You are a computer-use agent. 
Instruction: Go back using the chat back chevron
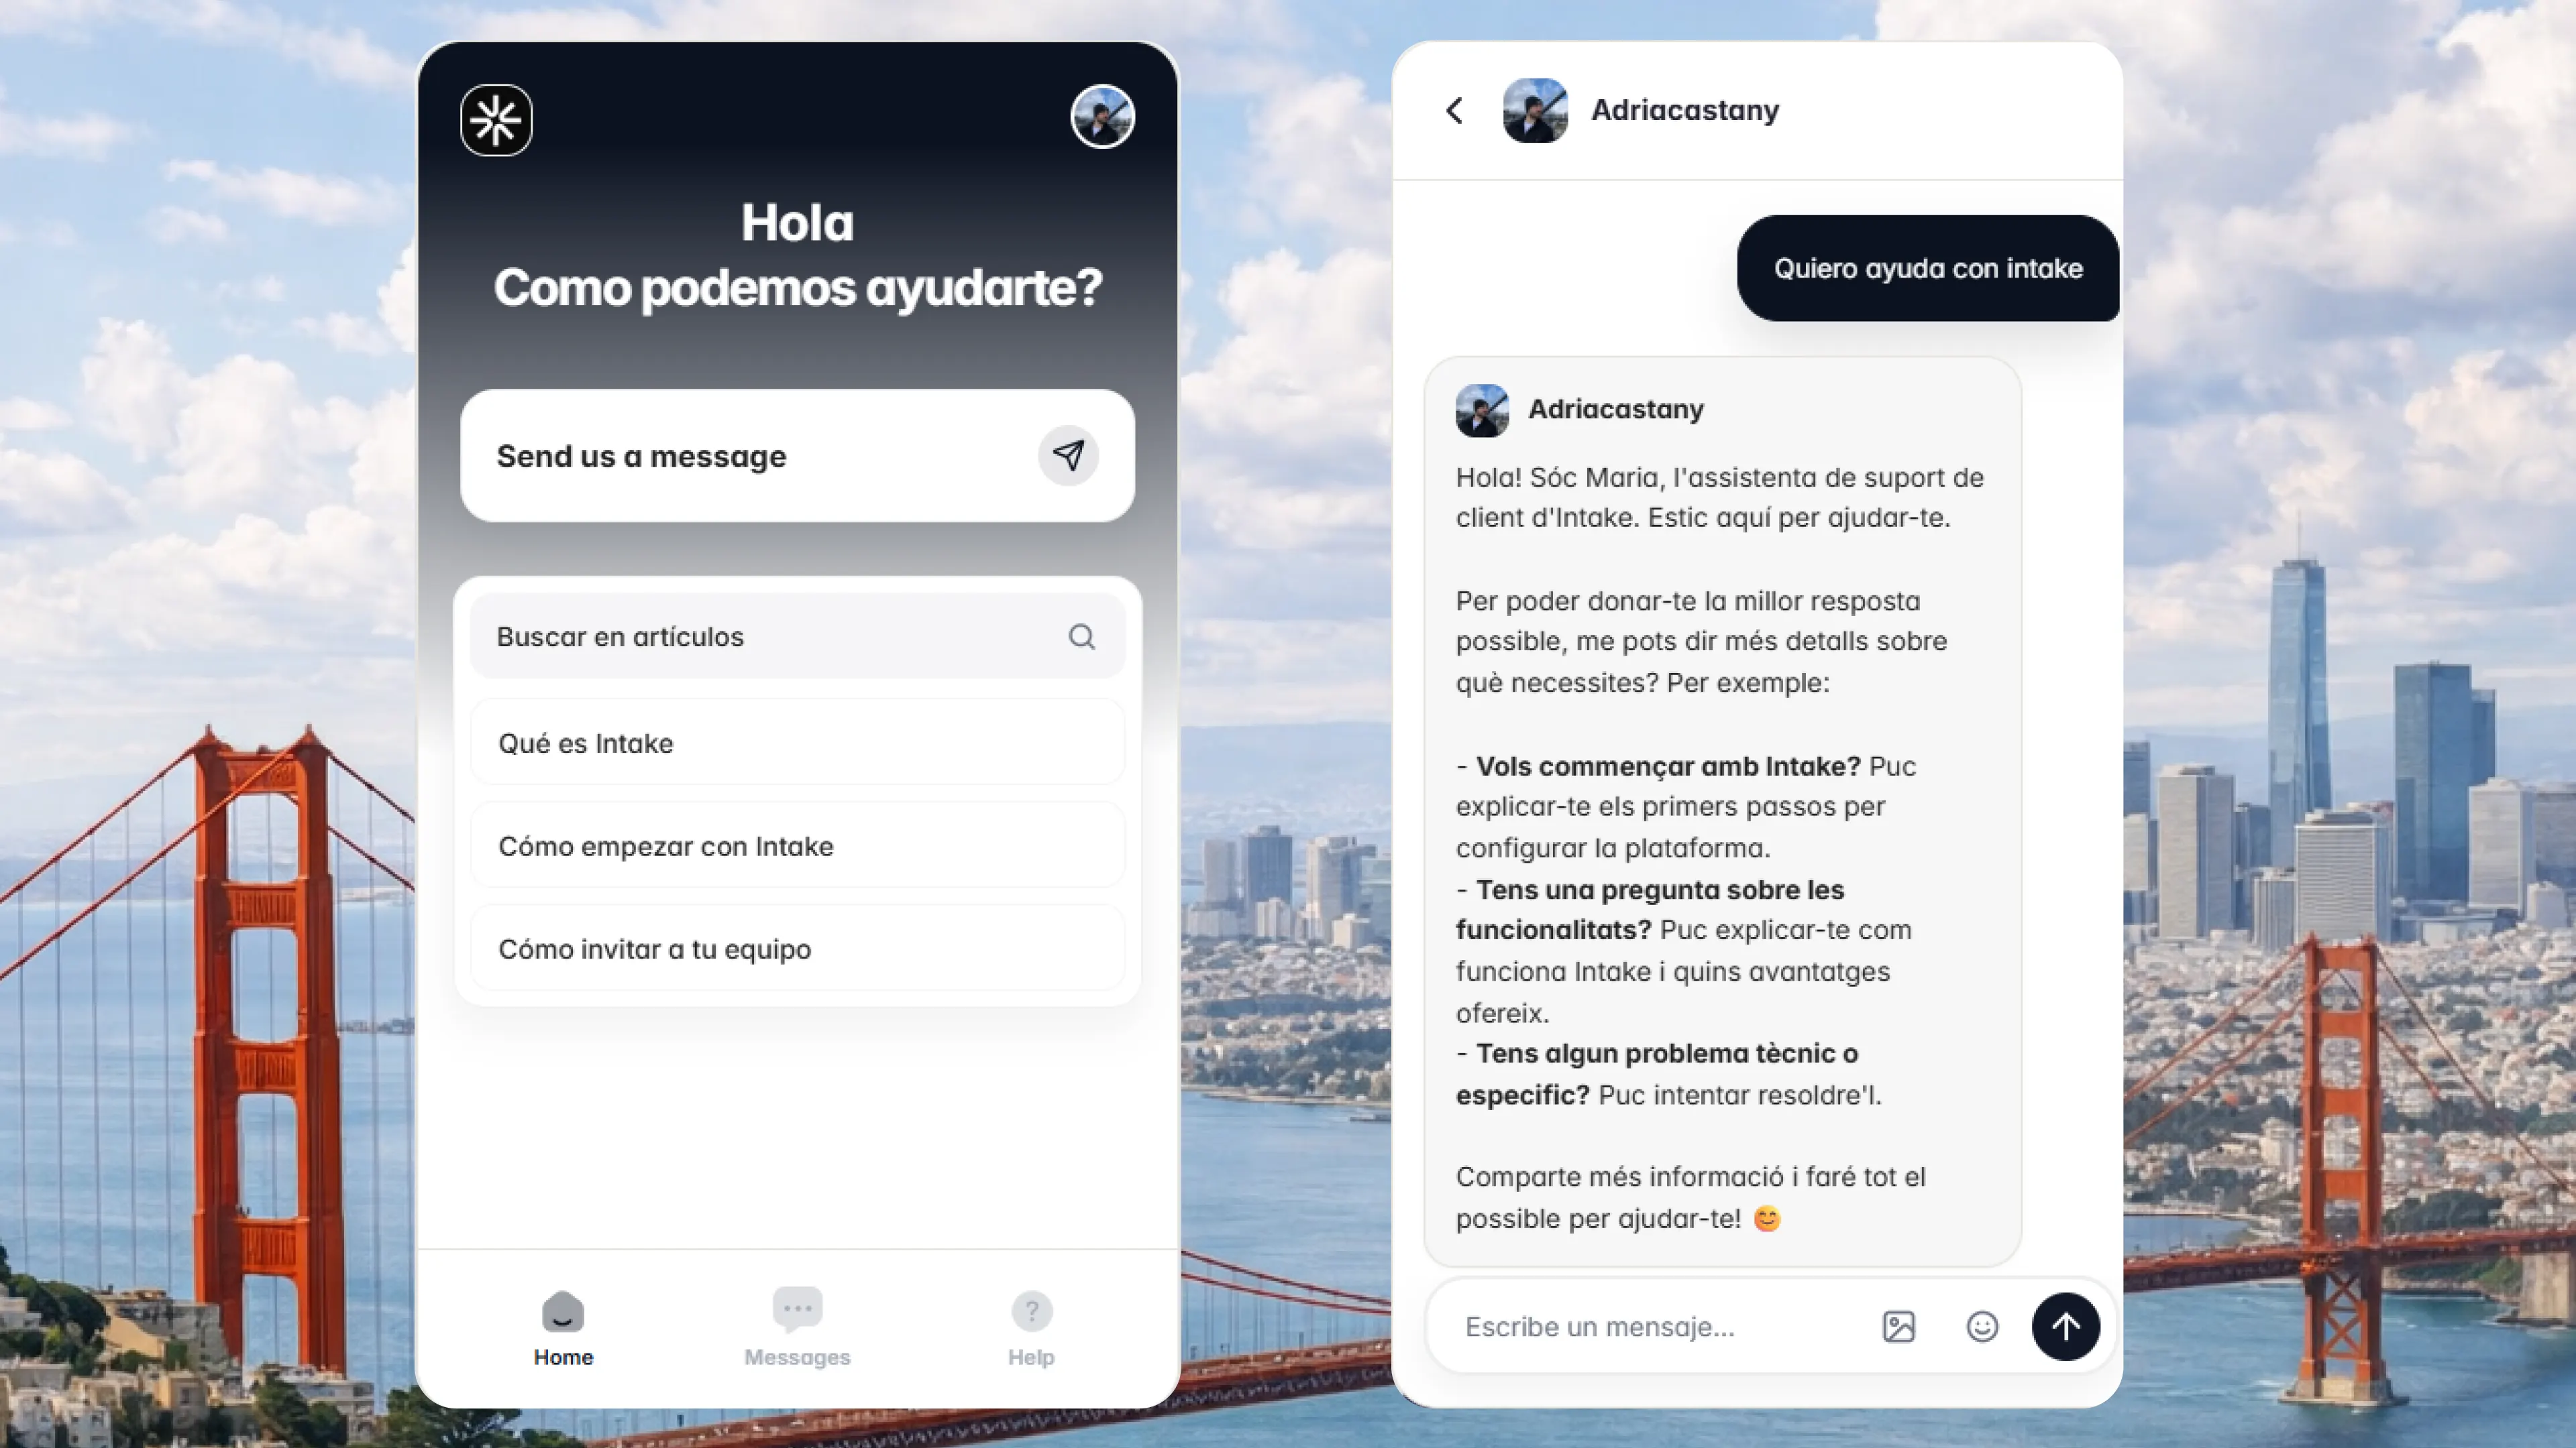[1455, 110]
